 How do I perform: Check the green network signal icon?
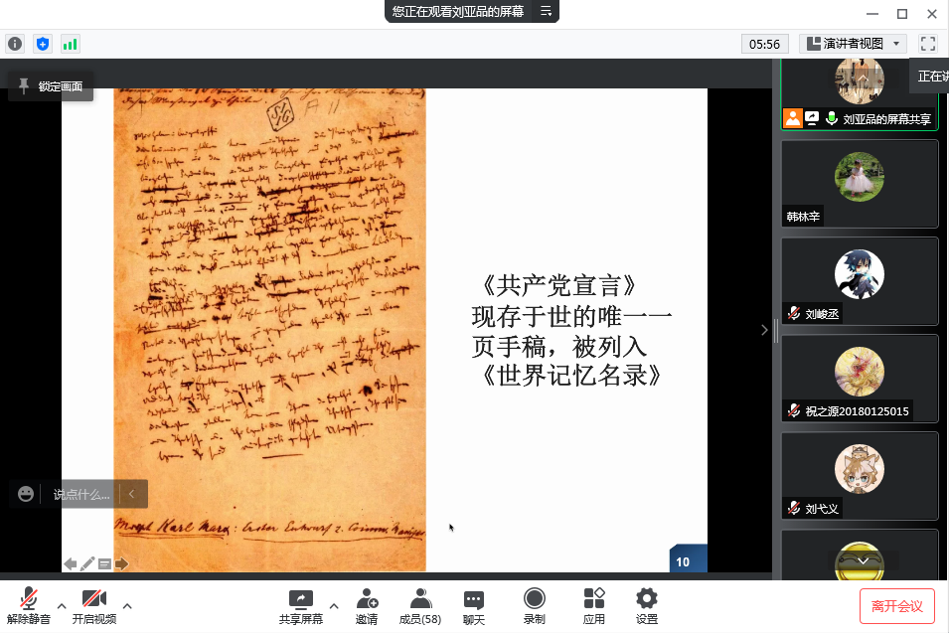click(x=70, y=44)
